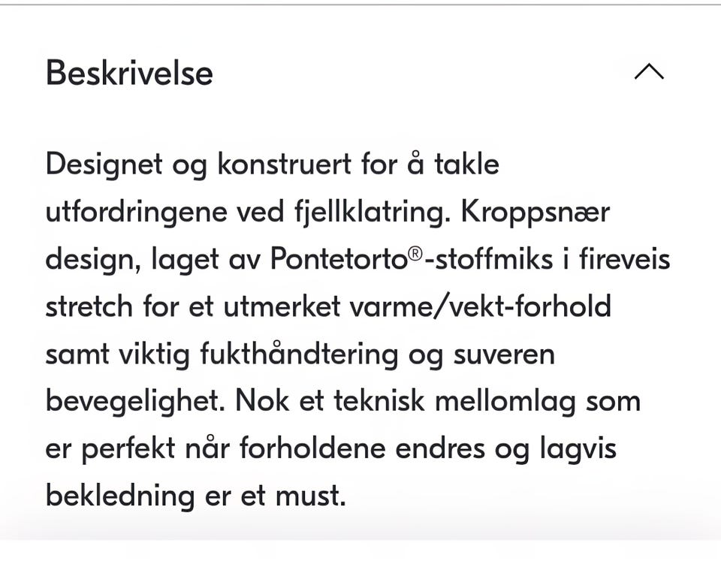This screenshot has height=561, width=721.
Task: Click the Beskrivelse heading text
Action: [129, 74]
